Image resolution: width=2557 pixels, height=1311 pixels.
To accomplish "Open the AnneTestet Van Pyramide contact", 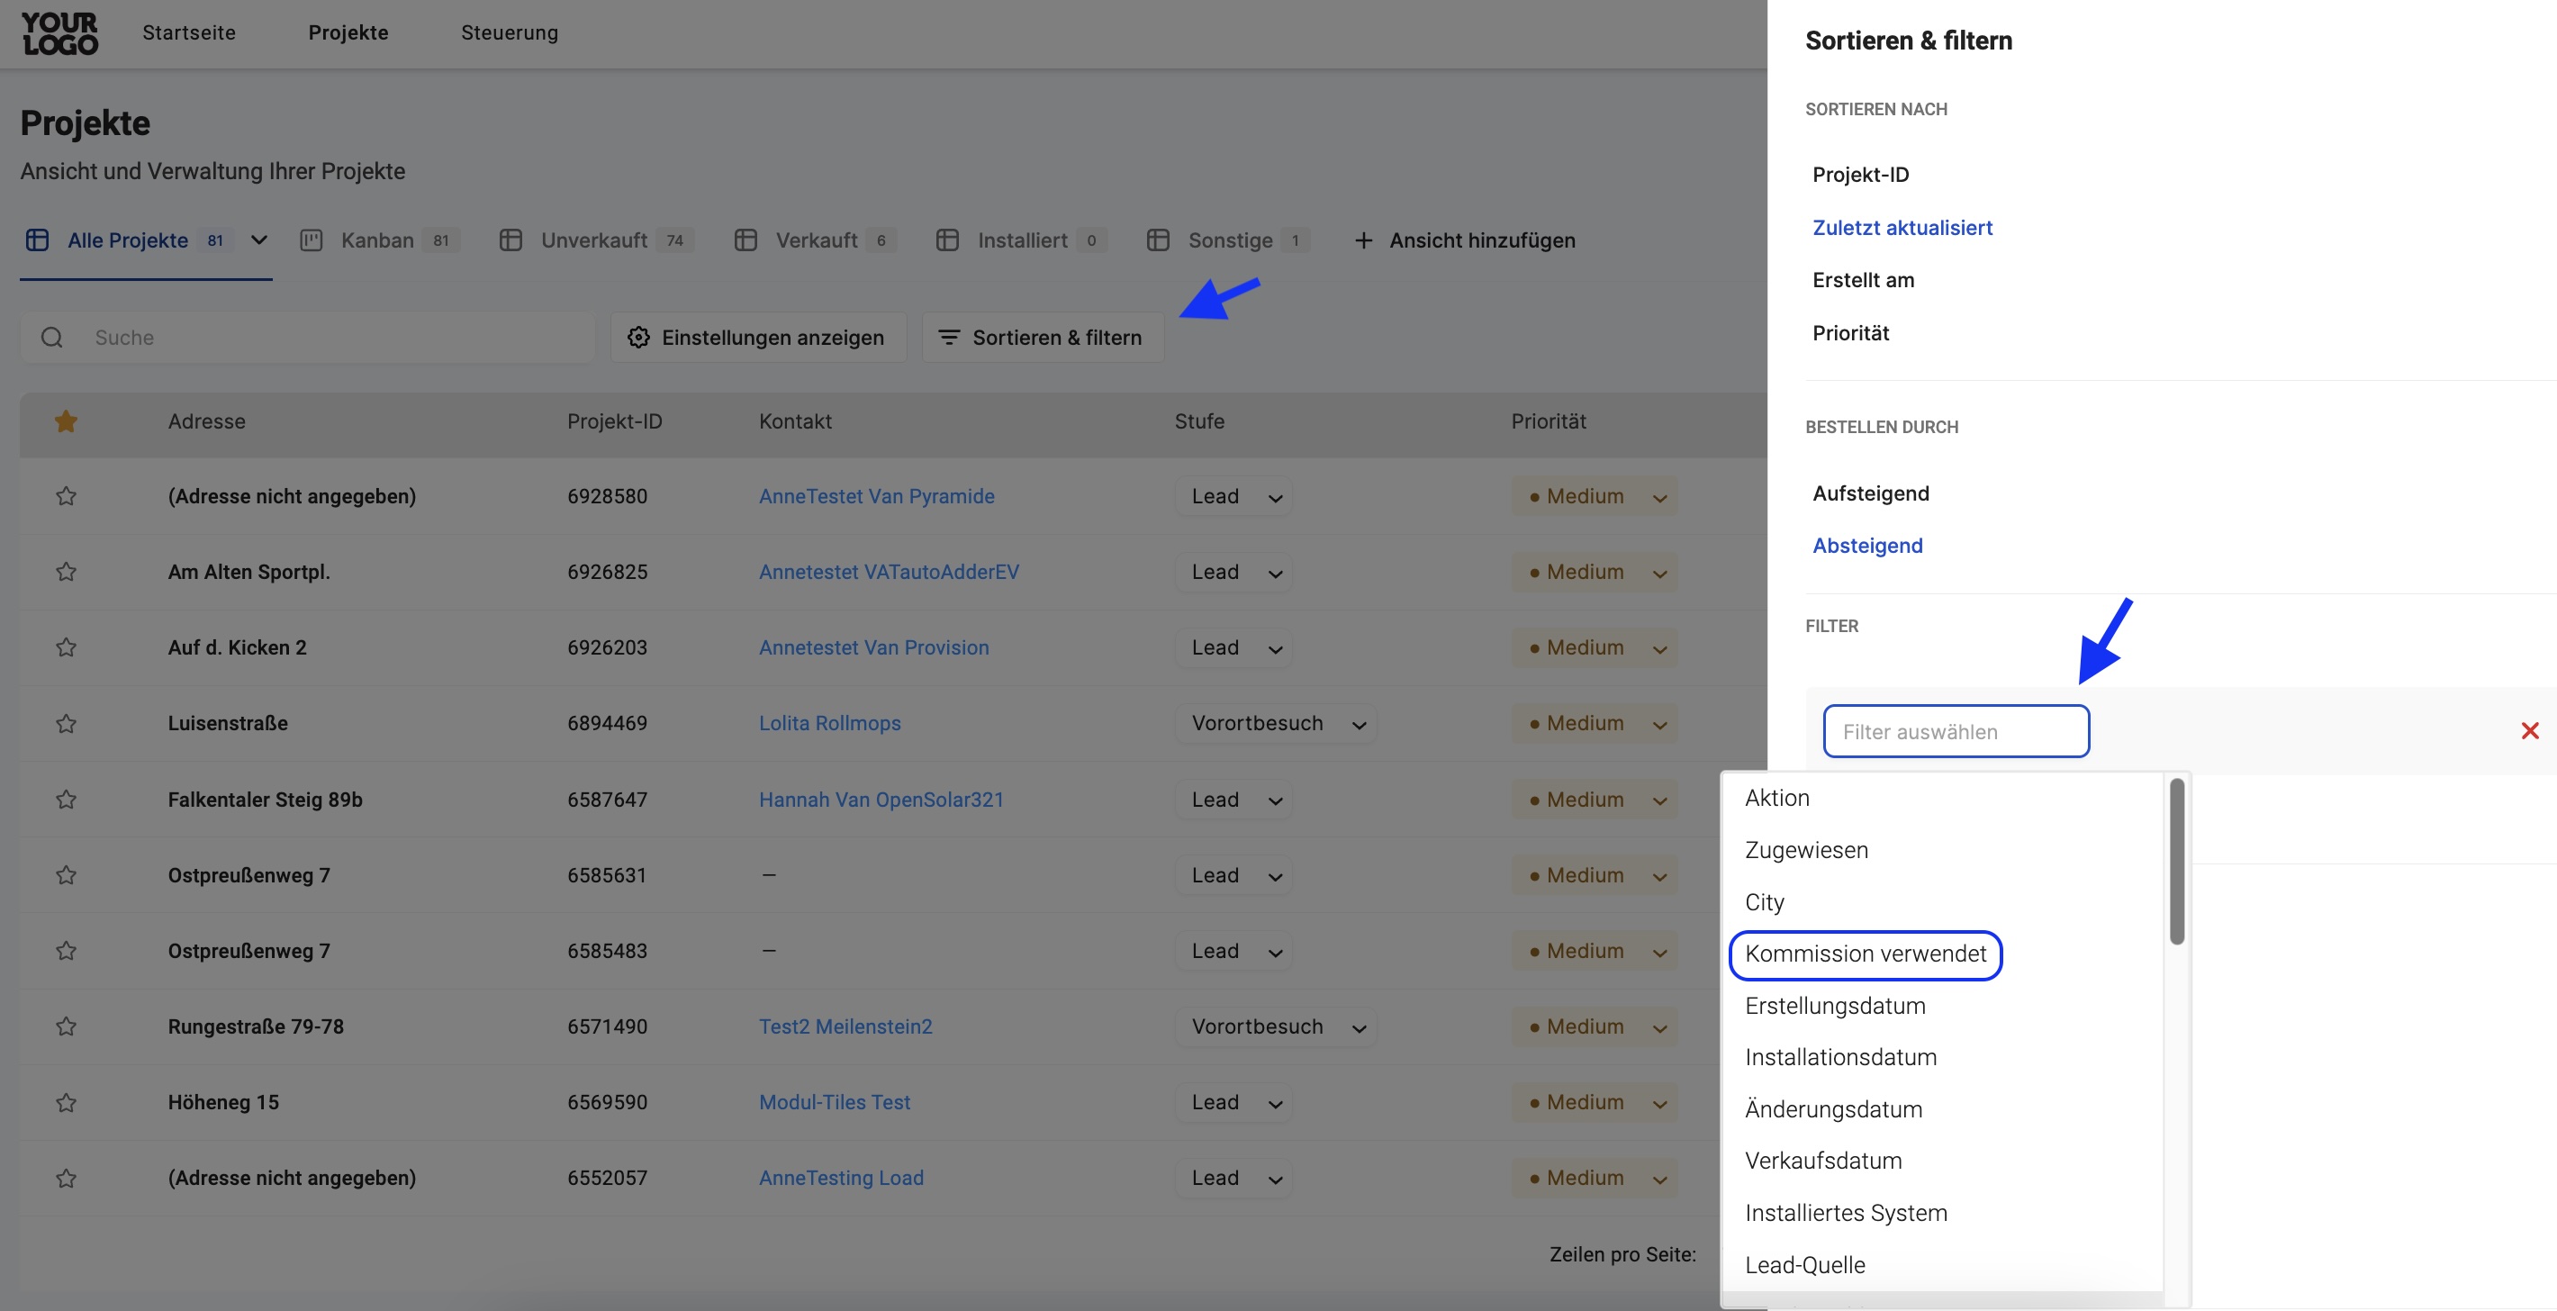I will click(876, 496).
